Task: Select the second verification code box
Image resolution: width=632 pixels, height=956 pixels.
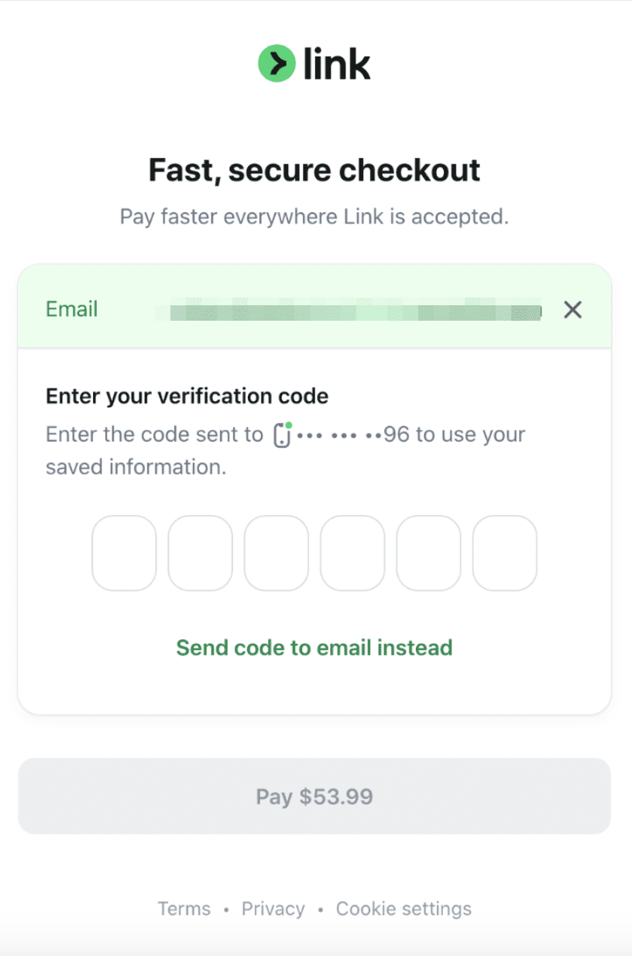Action: click(x=200, y=553)
